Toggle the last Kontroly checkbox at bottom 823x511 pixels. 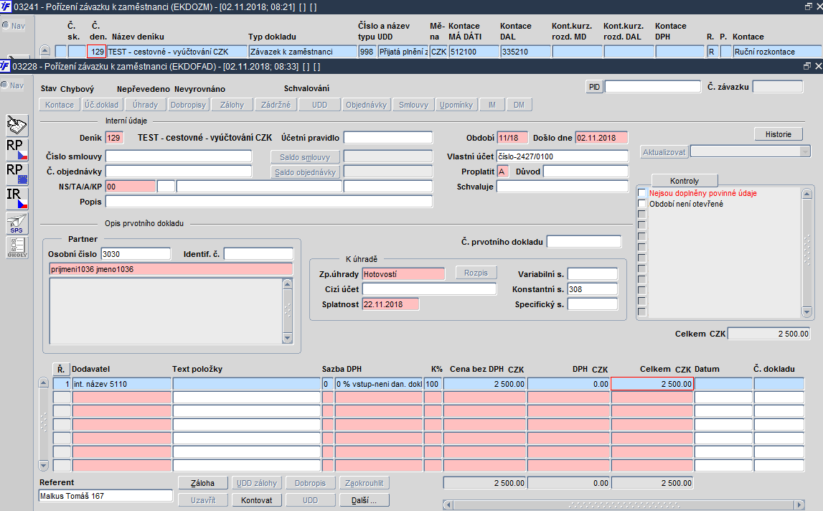[x=641, y=312]
